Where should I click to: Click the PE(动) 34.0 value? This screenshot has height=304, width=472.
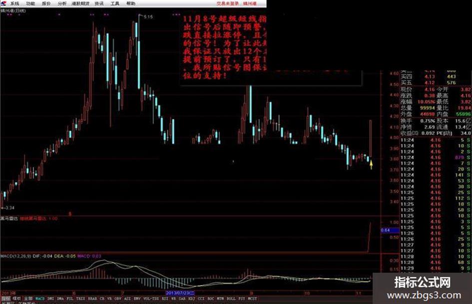point(466,133)
